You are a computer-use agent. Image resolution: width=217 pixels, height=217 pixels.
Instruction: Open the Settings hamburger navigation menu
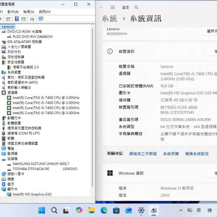click(x=113, y=7)
